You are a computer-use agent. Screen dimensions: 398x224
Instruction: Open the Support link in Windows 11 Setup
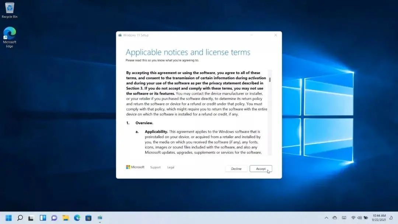(155, 167)
